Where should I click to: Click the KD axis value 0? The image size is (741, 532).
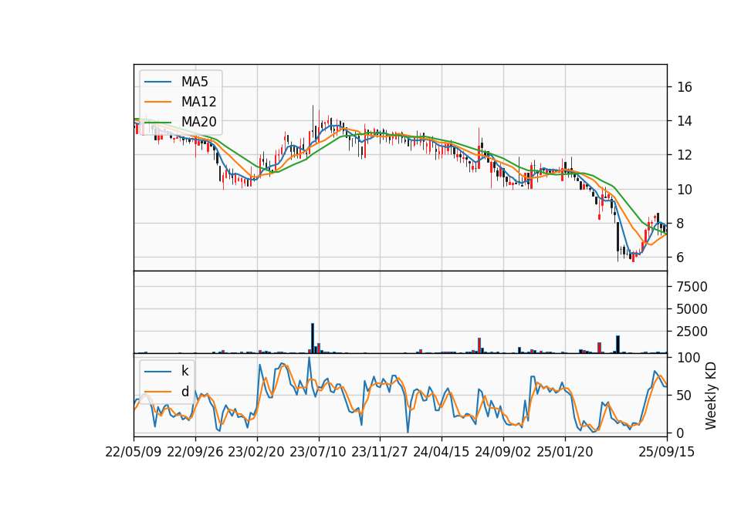(x=681, y=433)
